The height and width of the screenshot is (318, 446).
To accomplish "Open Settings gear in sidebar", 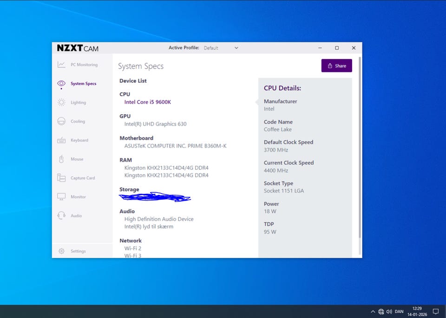I will (61, 251).
